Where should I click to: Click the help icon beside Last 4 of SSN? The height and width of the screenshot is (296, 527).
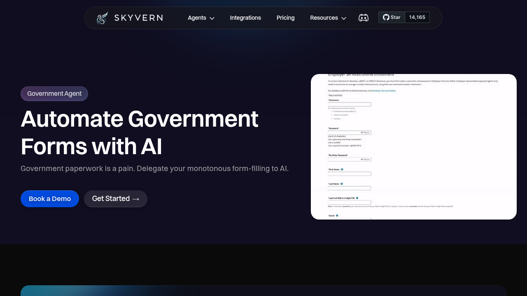click(x=357, y=198)
